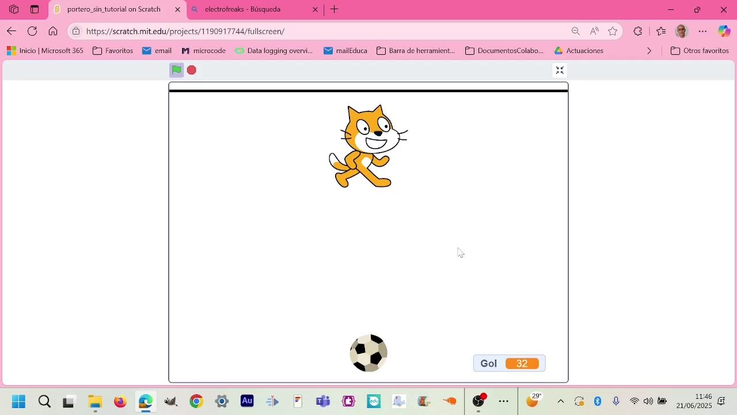Open Windows Search from the taskbar
Screen dimensions: 737x415
pyautogui.click(x=44, y=402)
